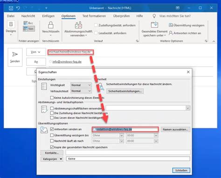Click the redaktion@windows-faq.de reply field

[x=125, y=130]
